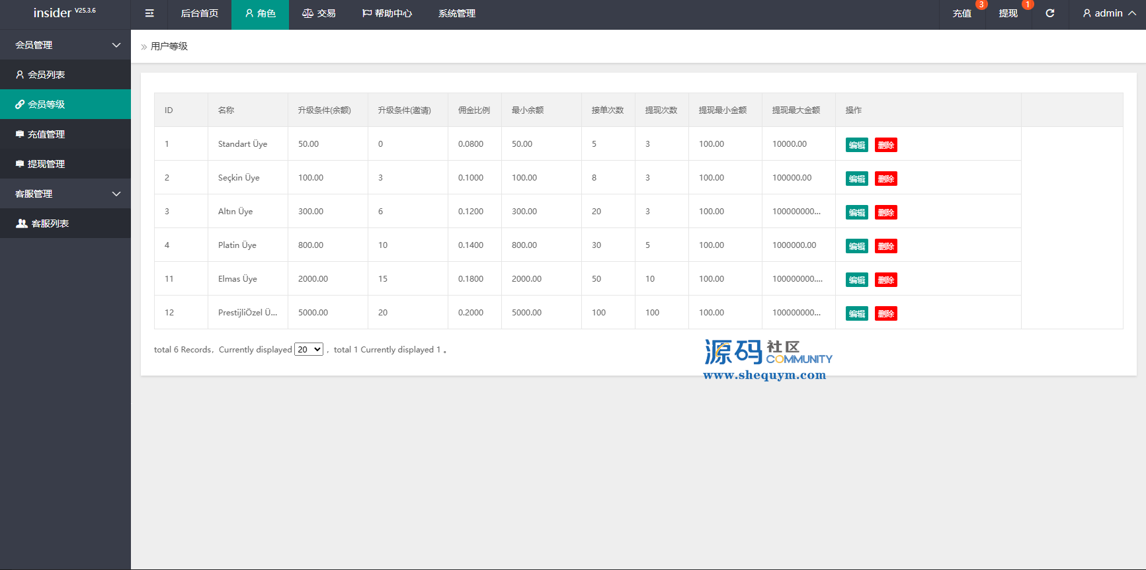Edit the Standart Üye level row
This screenshot has height=570, width=1146.
point(856,145)
